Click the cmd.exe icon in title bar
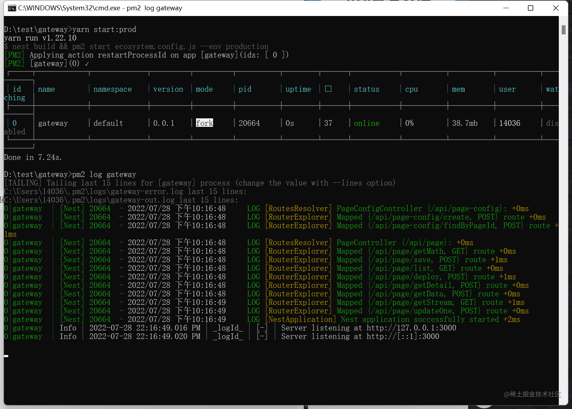The width and height of the screenshot is (572, 409). click(12, 8)
